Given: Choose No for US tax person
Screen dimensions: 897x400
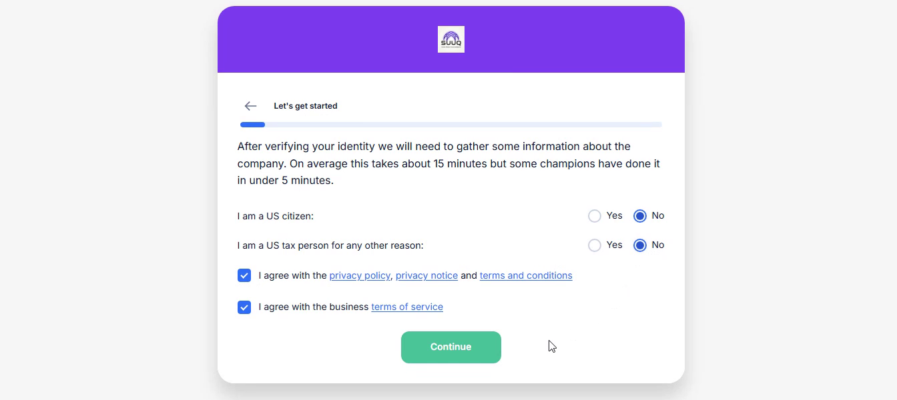Looking at the screenshot, I should (640, 245).
